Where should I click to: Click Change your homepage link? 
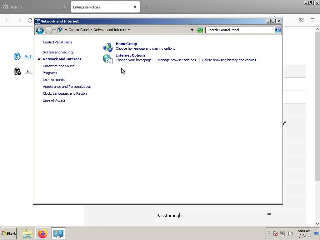134,60
